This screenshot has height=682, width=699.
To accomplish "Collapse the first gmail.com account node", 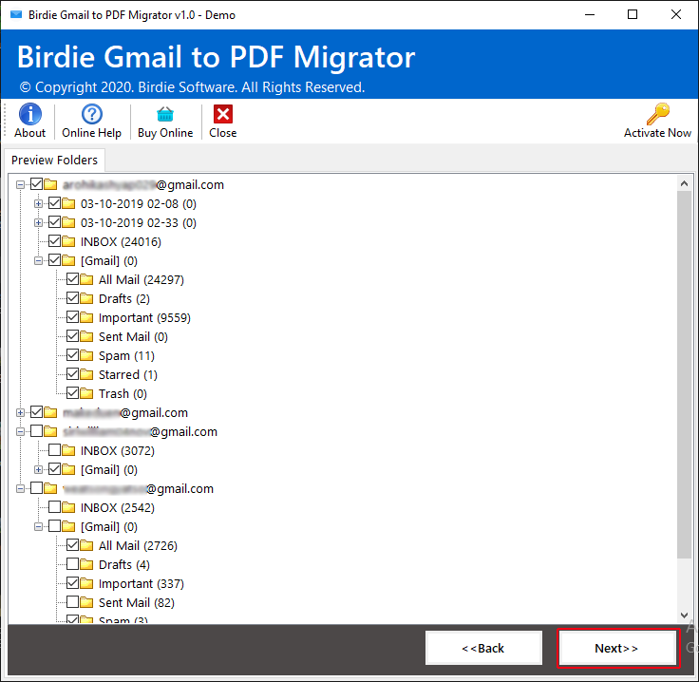I will click(20, 184).
